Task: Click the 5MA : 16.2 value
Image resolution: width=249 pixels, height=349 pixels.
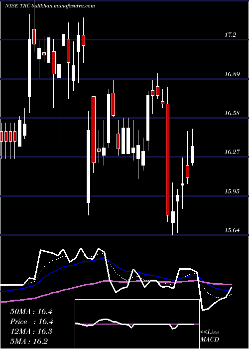Action: 29,341
